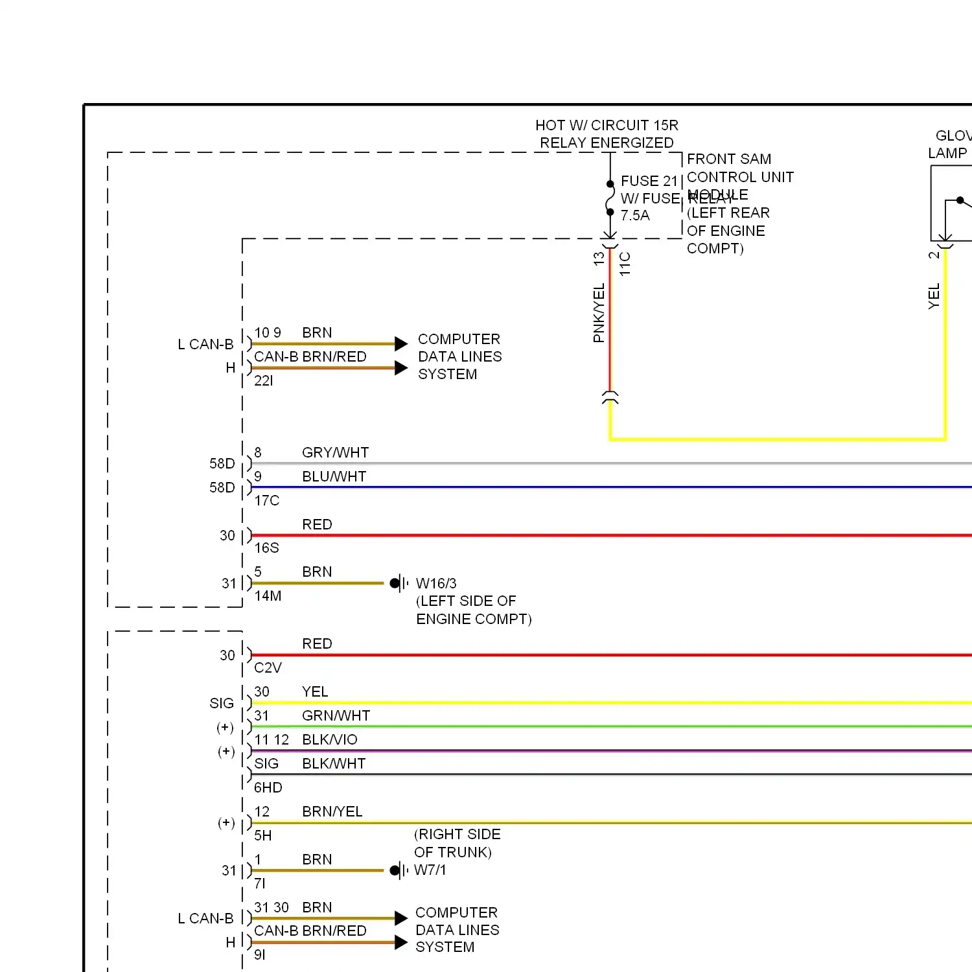
Task: Click the ground symbol next to W16/3
Action: (x=399, y=583)
